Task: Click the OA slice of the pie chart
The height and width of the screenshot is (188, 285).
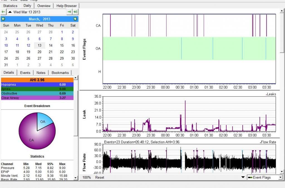Action: 44,121
